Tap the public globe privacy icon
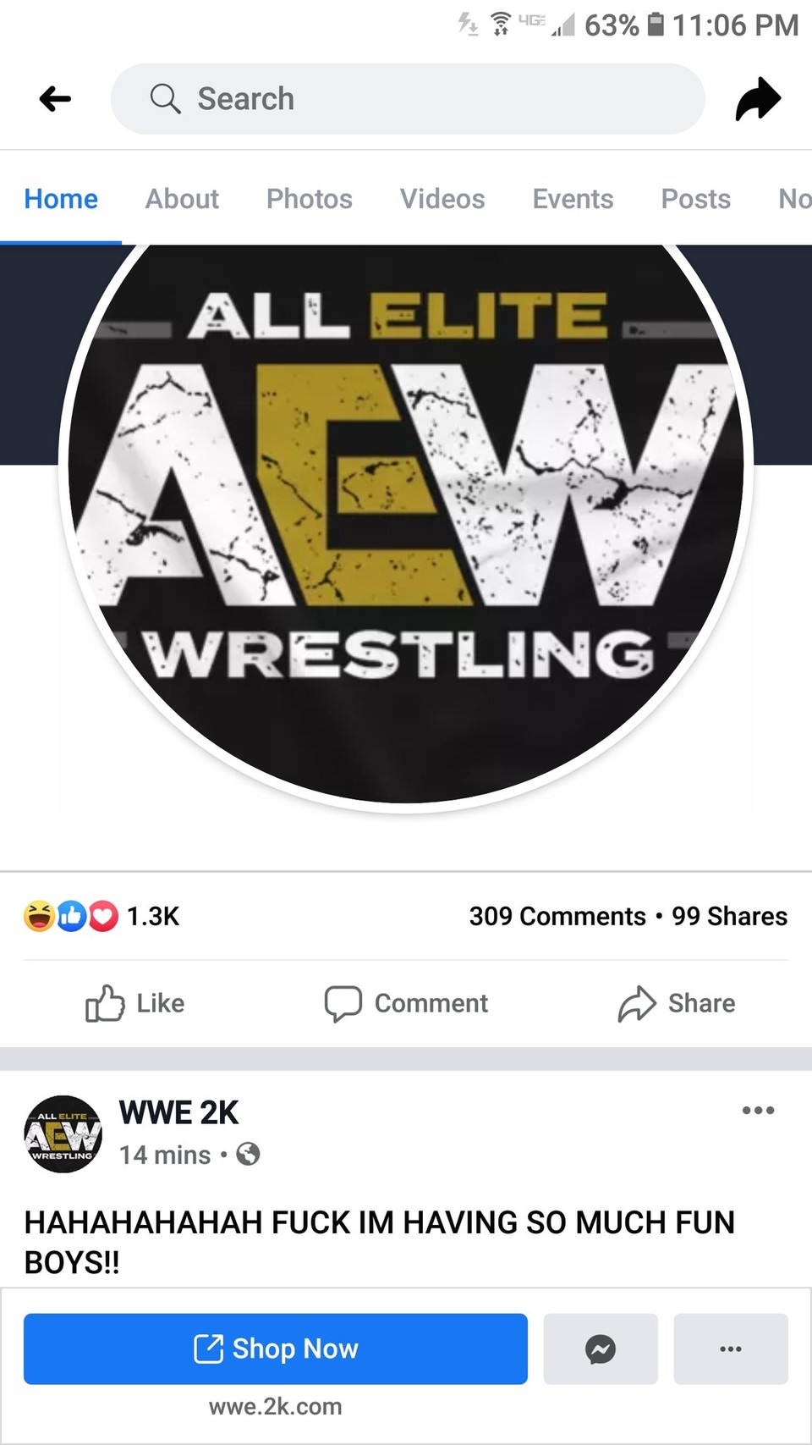This screenshot has height=1445, width=812. coord(248,1154)
